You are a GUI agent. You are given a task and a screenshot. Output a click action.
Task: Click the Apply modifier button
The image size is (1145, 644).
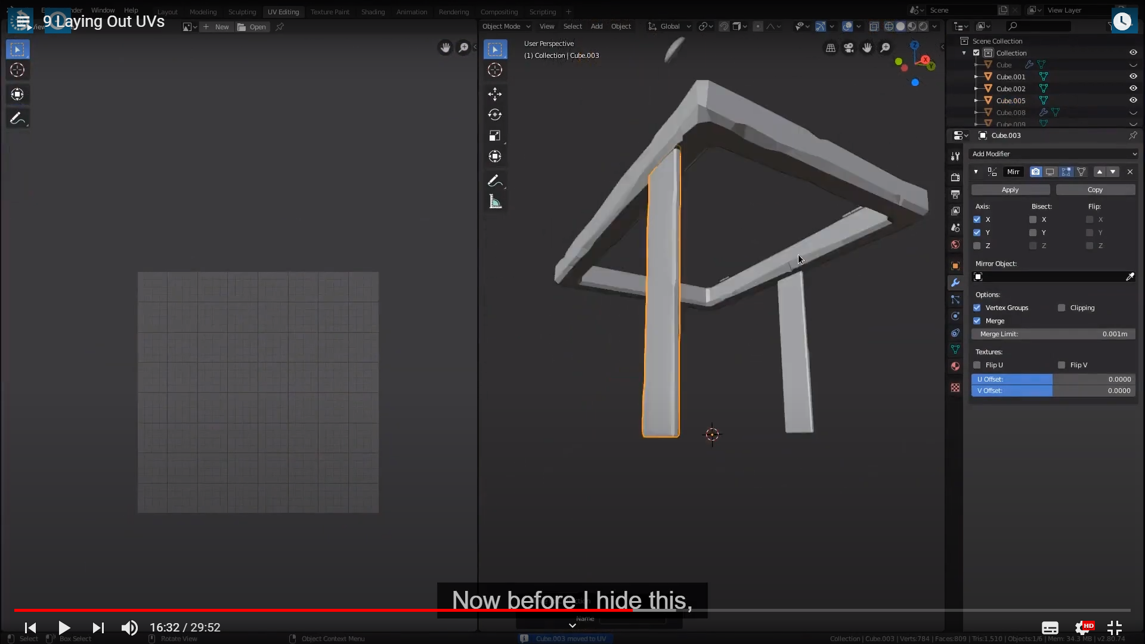coord(1010,190)
